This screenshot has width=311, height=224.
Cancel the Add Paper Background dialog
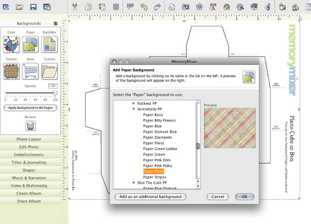218,197
